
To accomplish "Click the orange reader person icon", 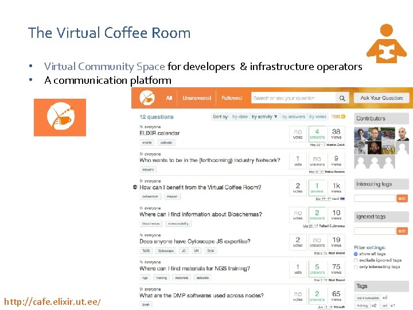I will [x=387, y=44].
